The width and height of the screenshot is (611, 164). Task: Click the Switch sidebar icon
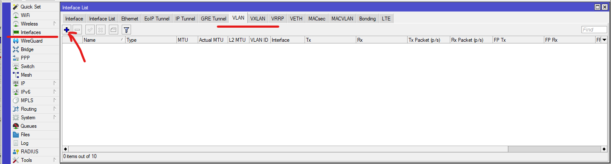coord(16,66)
